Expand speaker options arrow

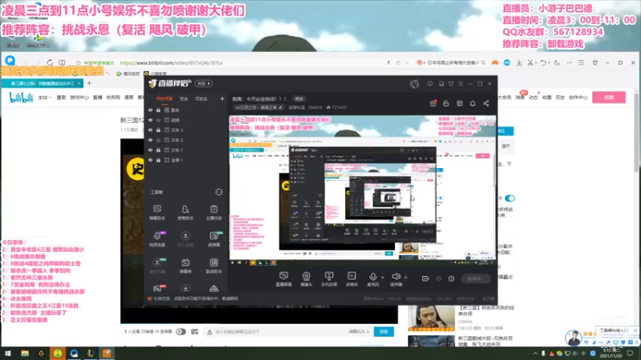(x=405, y=278)
